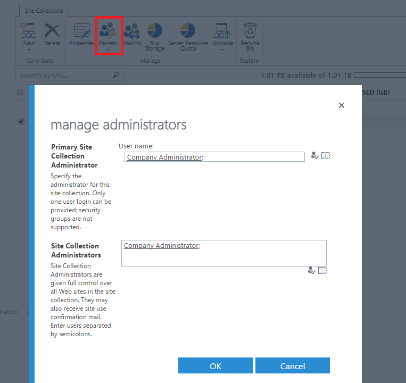Toggle the select-all header checkbox
The width and height of the screenshot is (406, 383).
coord(20,92)
